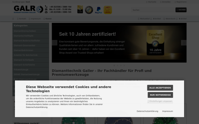Click the Excellent Shop badge in banner

coord(155,43)
